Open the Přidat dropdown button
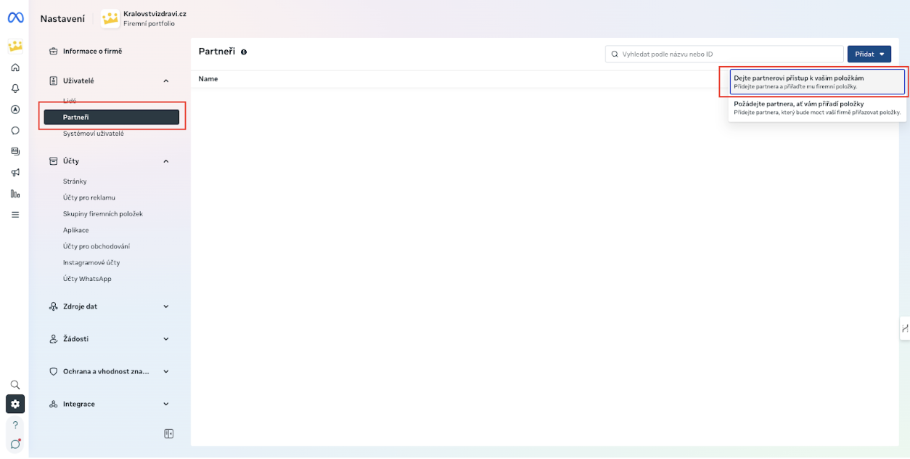The height and width of the screenshot is (459, 910). 869,54
